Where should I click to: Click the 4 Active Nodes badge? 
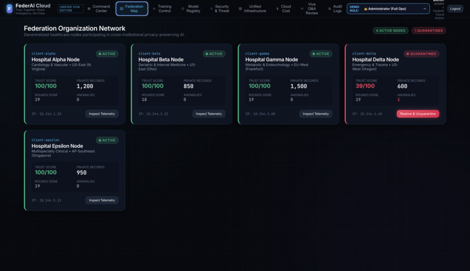coord(390,30)
